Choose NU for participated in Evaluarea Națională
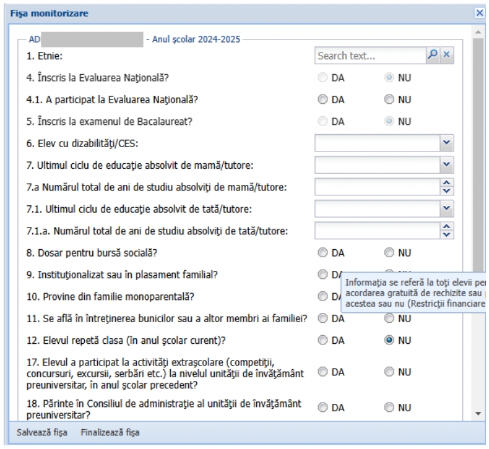 [388, 100]
